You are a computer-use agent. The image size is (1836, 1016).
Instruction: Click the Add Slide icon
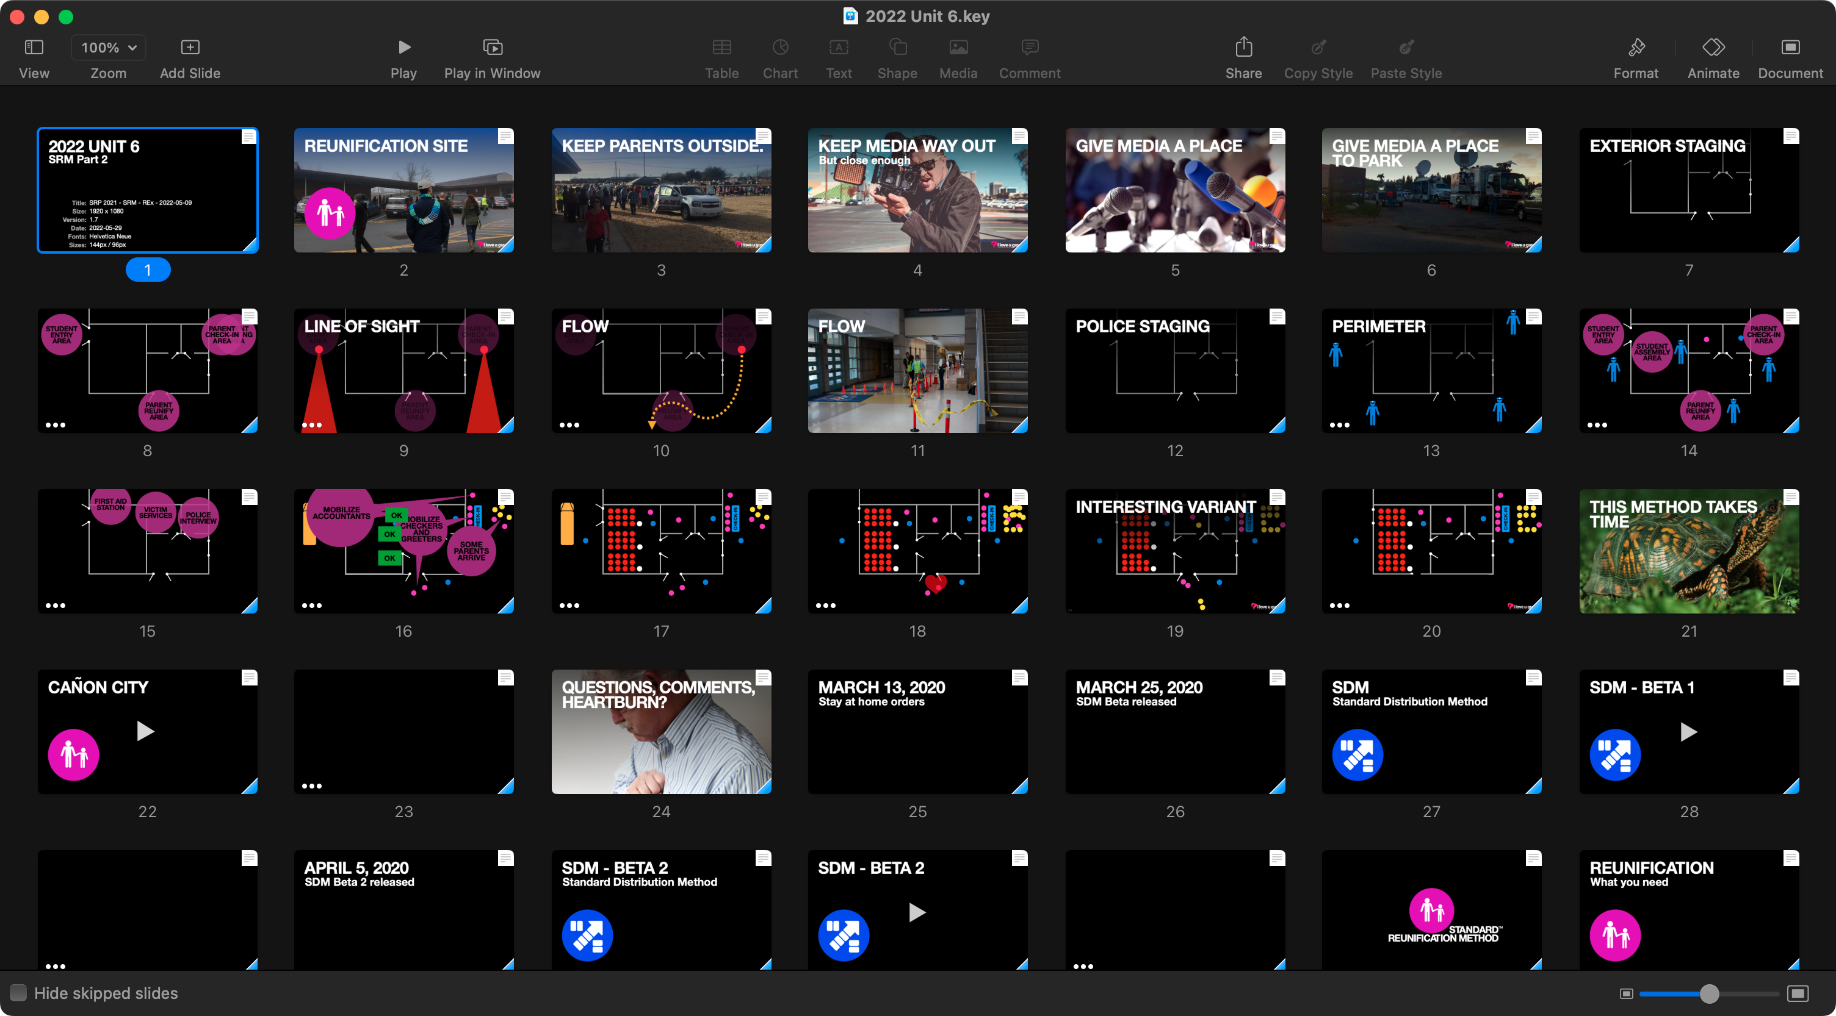[190, 47]
